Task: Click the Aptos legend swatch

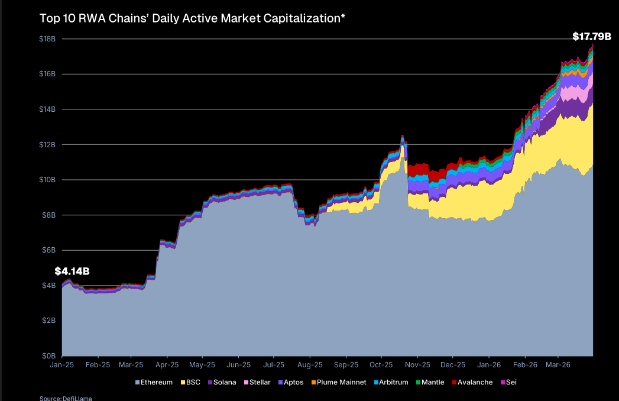Action: [281, 383]
